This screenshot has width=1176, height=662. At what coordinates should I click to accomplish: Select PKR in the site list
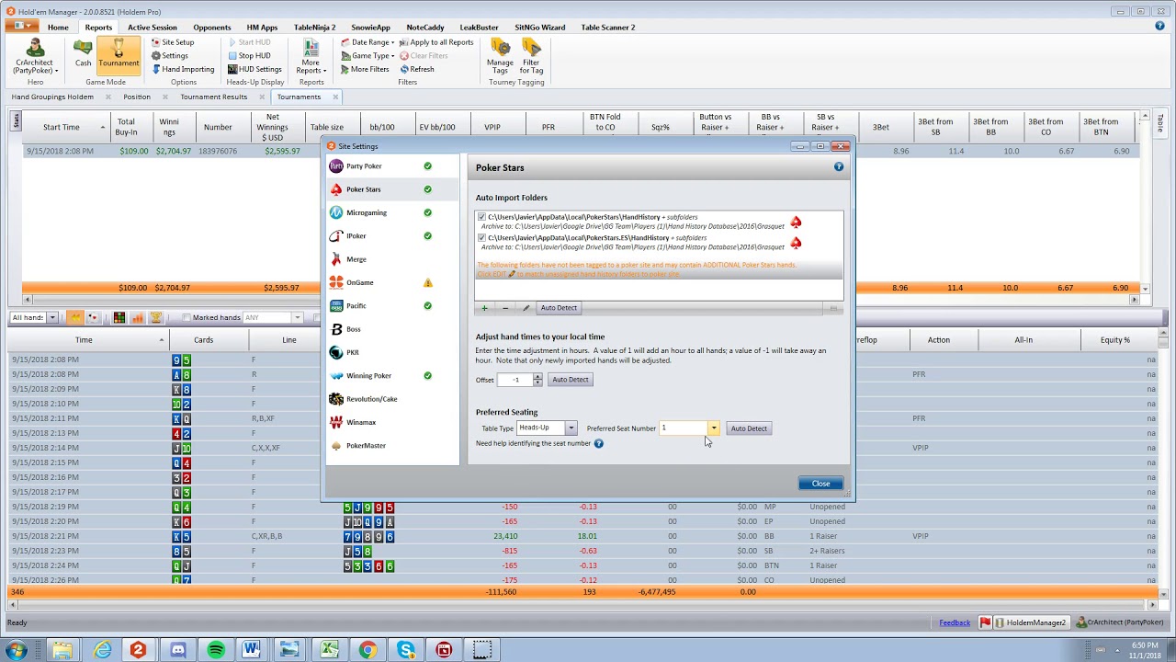tap(393, 352)
